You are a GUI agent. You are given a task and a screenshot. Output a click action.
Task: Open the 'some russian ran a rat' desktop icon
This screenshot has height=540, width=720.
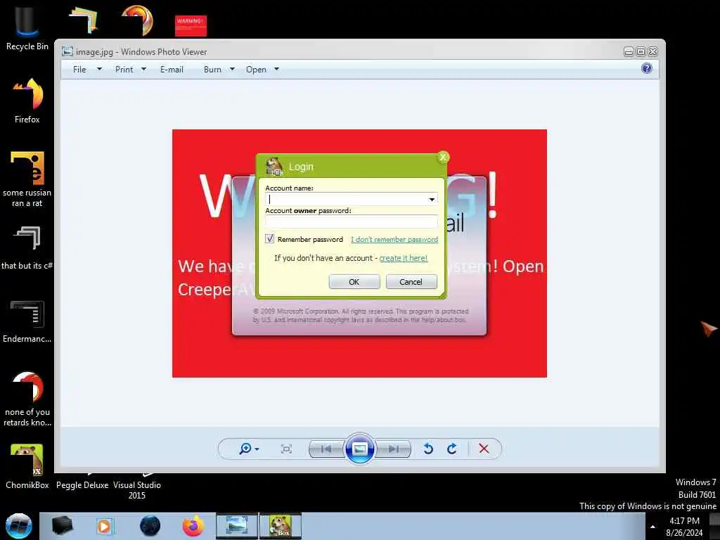click(27, 179)
